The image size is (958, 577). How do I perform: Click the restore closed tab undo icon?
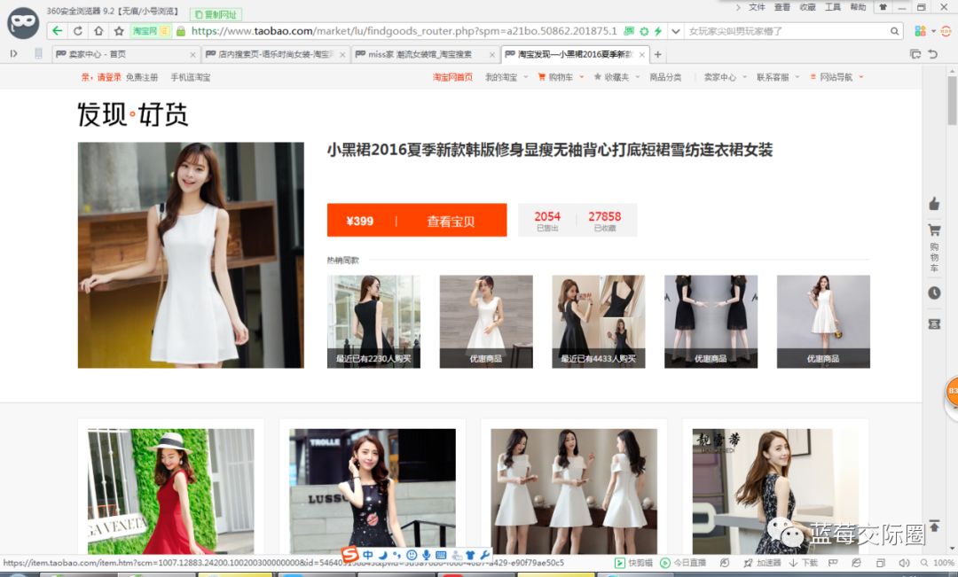[x=933, y=54]
